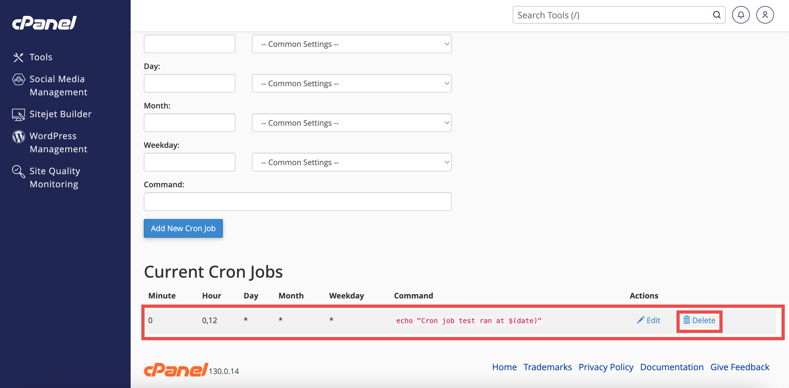This screenshot has height=388, width=789.
Task: Open the Social Media Management icon
Action: tap(18, 79)
